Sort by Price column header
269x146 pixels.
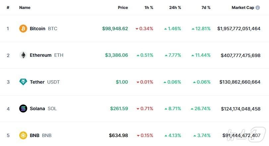pyautogui.click(x=123, y=7)
